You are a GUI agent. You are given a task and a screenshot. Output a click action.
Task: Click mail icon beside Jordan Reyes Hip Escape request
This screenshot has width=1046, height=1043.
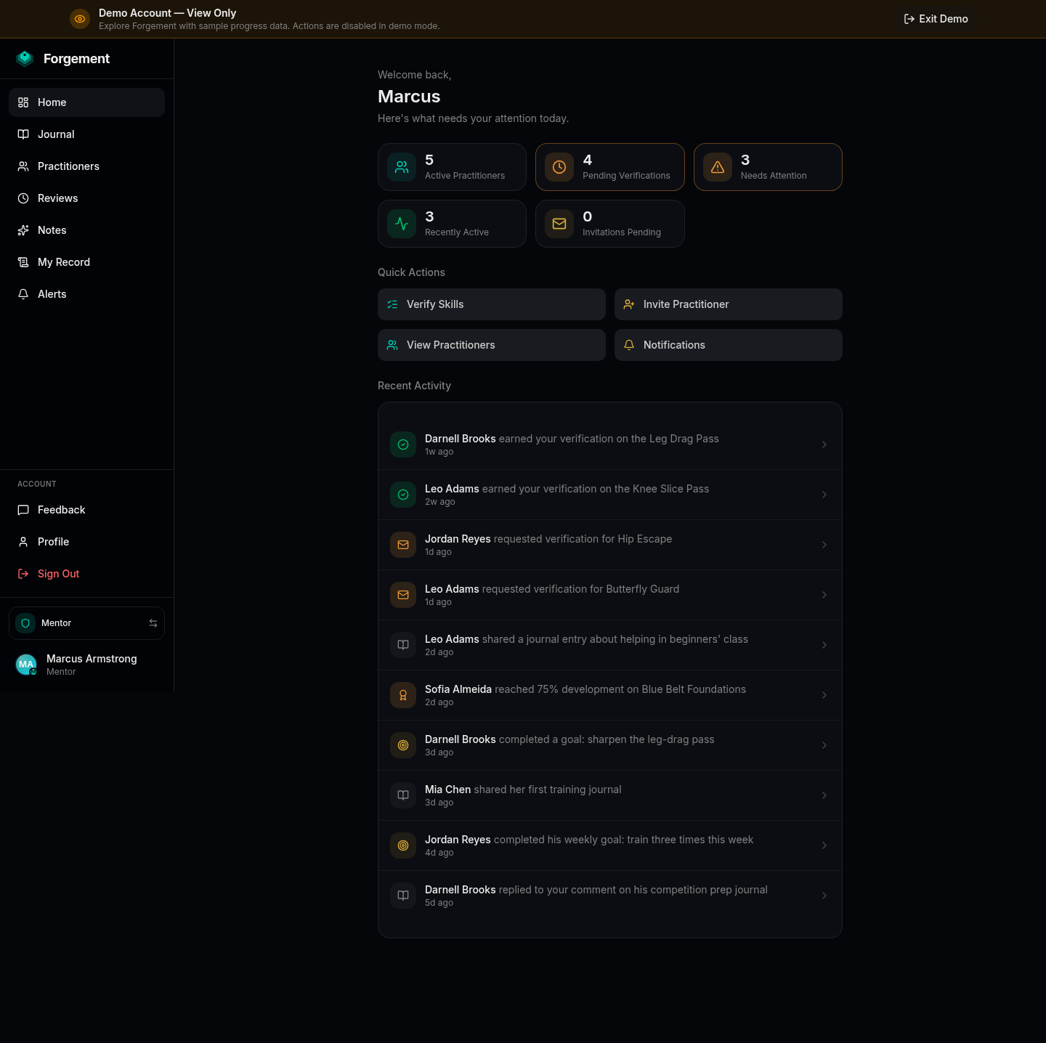coord(403,545)
